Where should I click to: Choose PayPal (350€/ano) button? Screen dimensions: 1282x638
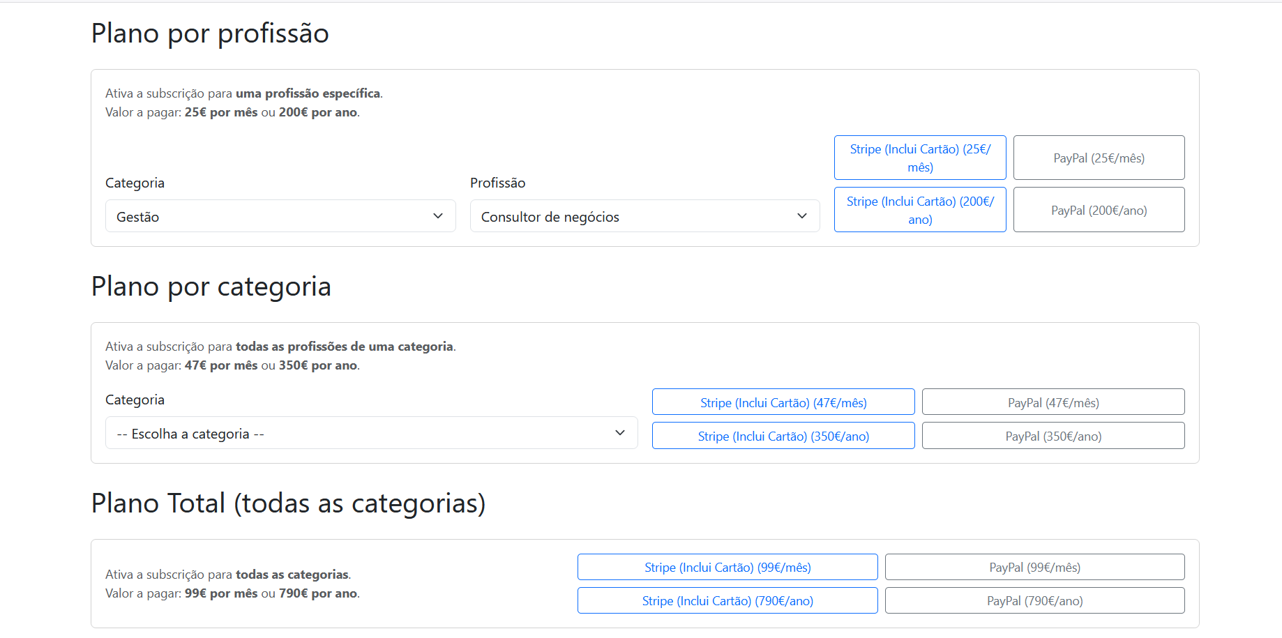click(1053, 436)
